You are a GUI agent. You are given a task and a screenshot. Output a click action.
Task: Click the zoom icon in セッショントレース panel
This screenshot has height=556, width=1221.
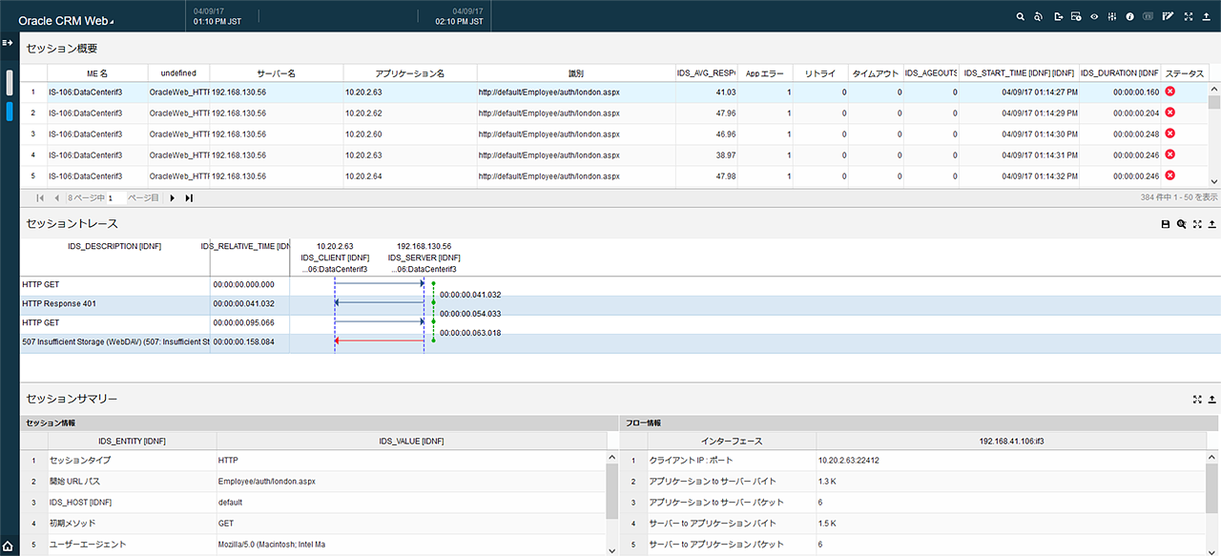pos(1181,224)
